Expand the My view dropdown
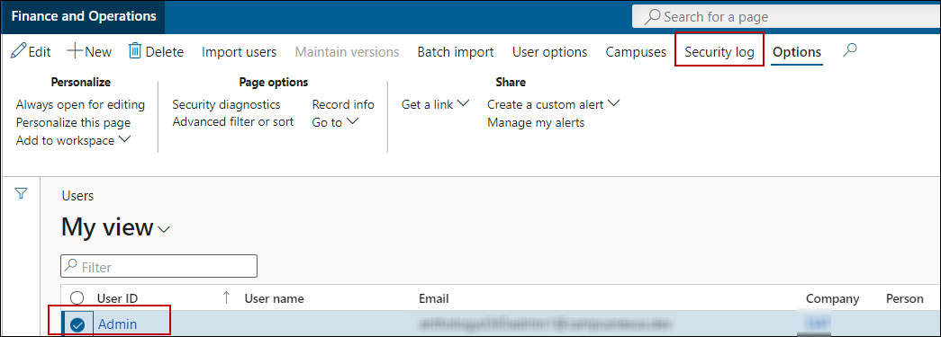Image resolution: width=941 pixels, height=337 pixels. click(164, 229)
